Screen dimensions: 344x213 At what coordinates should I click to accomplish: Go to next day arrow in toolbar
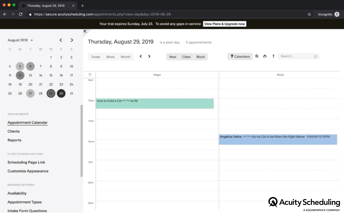click(x=149, y=56)
